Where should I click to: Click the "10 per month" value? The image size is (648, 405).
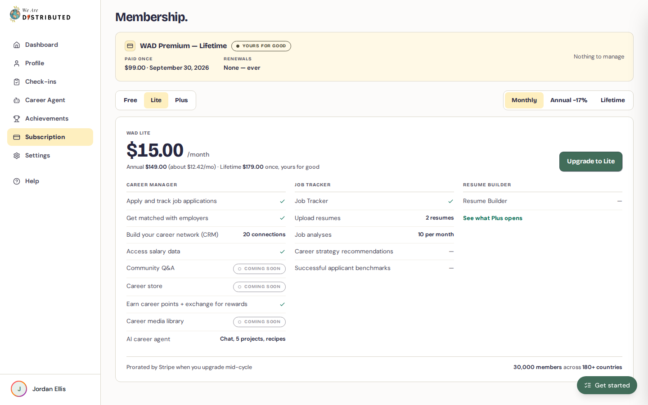[436, 234]
